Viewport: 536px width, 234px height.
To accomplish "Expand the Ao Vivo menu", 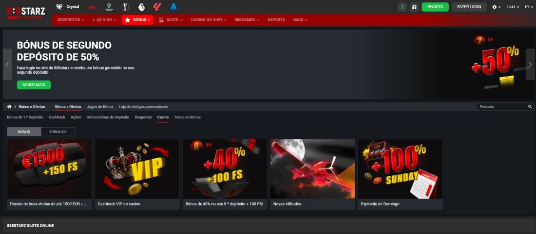I will [104, 20].
